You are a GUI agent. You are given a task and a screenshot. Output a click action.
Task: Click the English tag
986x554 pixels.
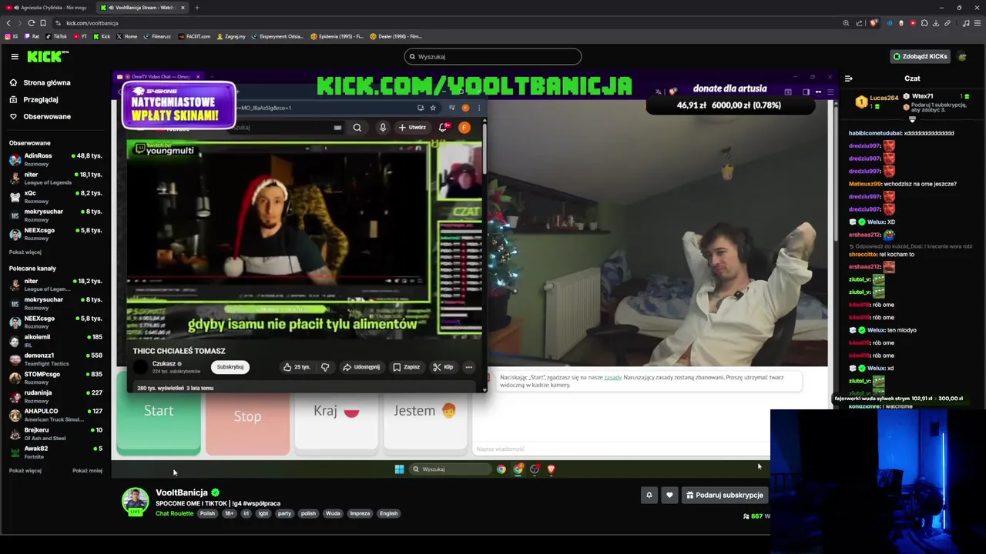[x=388, y=513]
